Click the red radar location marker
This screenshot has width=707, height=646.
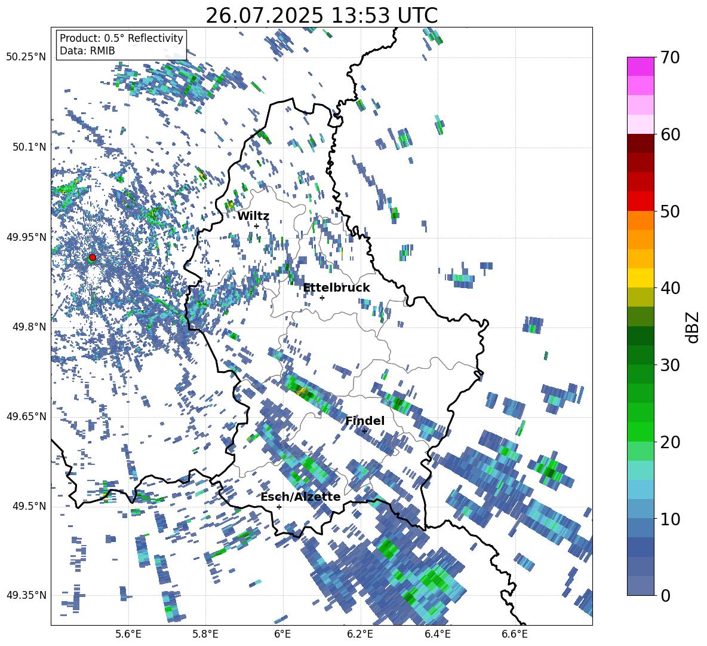tap(93, 258)
